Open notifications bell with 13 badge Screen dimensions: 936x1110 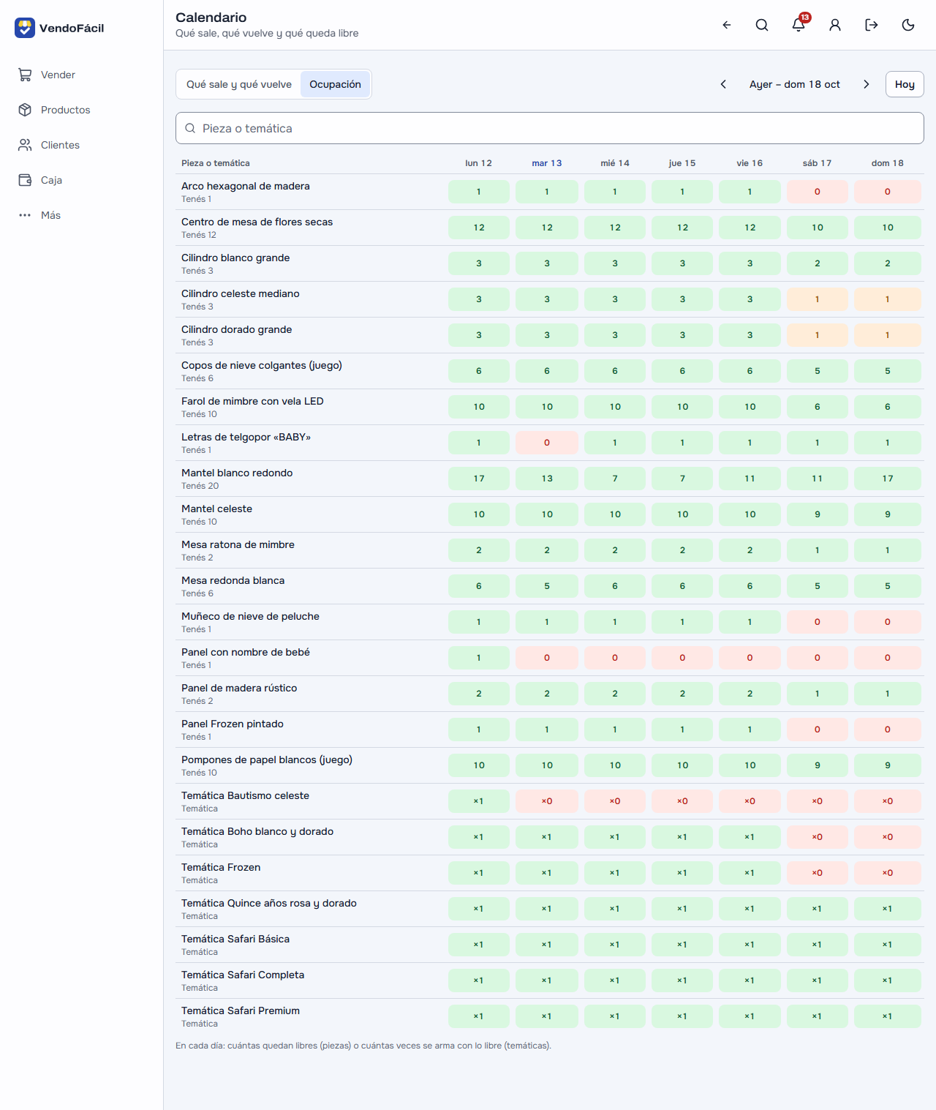tap(799, 25)
